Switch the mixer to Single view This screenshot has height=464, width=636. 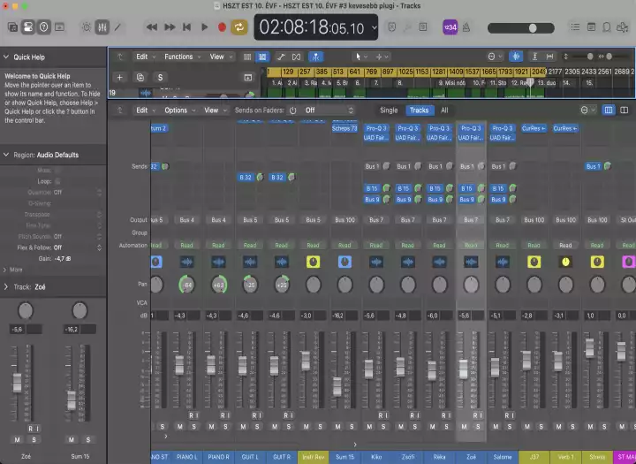(x=389, y=110)
